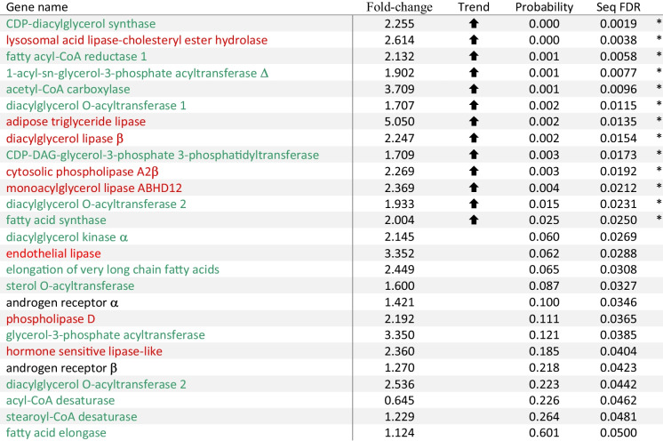This screenshot has width=663, height=441.
Task: Click the Probability column header
Action: 544,7
